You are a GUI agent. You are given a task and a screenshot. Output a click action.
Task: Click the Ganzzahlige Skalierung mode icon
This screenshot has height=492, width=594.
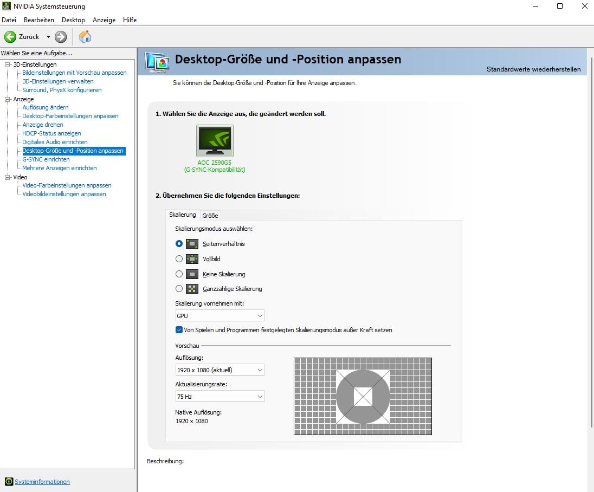(x=192, y=289)
